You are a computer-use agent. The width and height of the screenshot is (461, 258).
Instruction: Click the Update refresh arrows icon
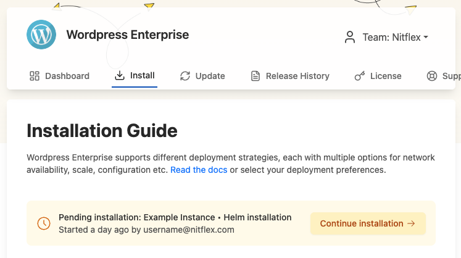click(x=185, y=76)
